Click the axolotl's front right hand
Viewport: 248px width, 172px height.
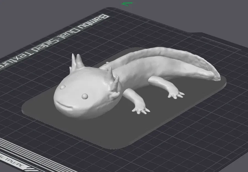click(140, 110)
